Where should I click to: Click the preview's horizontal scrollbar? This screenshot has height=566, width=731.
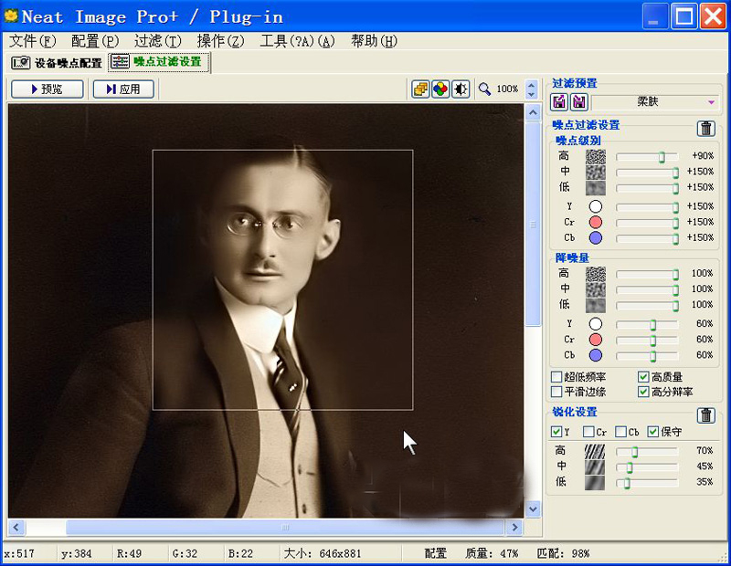pos(284,528)
